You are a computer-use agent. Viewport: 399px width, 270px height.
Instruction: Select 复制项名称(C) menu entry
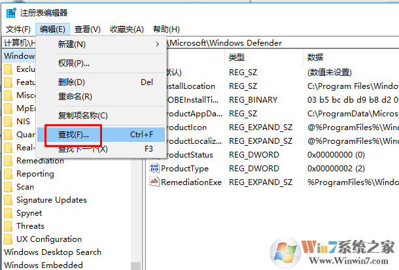point(82,116)
